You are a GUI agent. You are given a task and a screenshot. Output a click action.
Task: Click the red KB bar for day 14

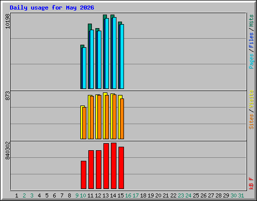click(113, 166)
